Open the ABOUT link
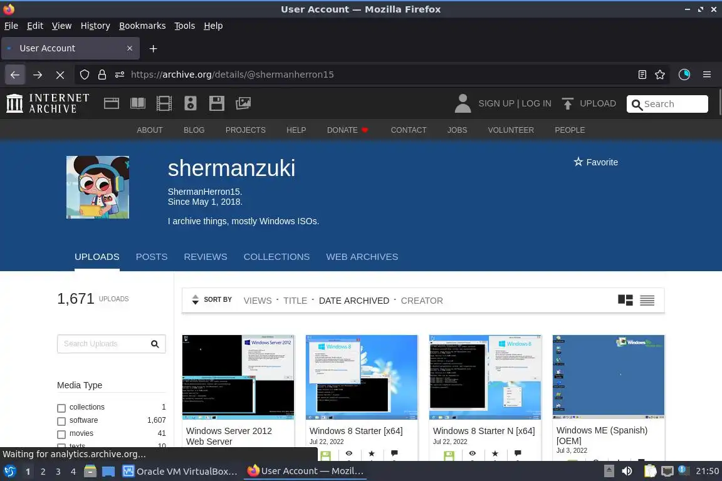The height and width of the screenshot is (481, 722). tap(150, 130)
